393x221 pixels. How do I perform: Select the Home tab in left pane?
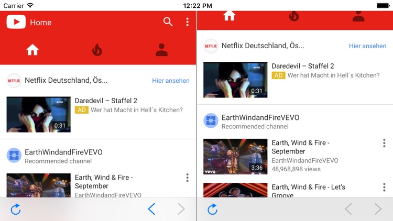tap(32, 50)
